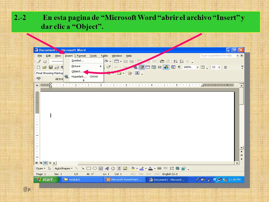The height and width of the screenshot is (202, 269).
Task: Open the font size 12 dropdown
Action: 219,67
